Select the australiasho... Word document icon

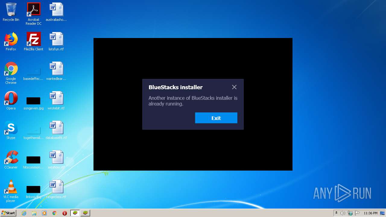56,12
